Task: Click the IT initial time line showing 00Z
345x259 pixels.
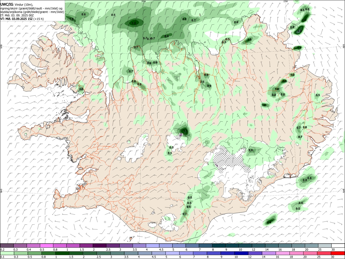Action: point(17,15)
